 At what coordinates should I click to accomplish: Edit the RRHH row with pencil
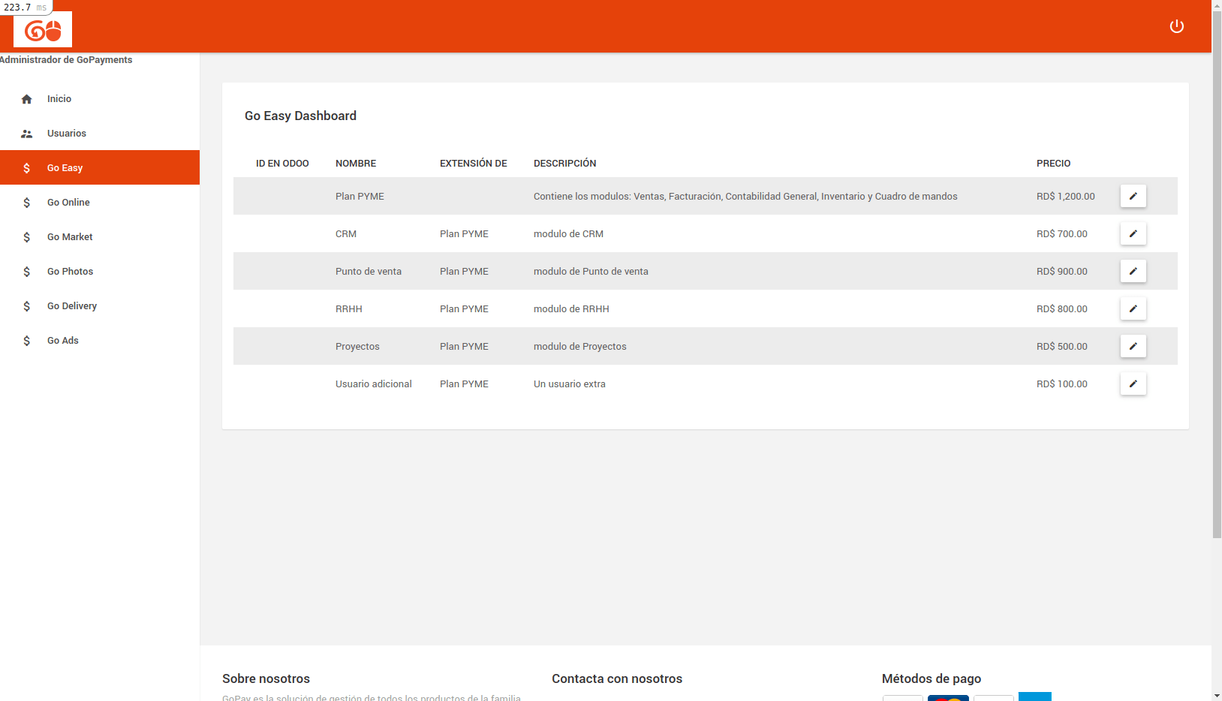point(1133,308)
